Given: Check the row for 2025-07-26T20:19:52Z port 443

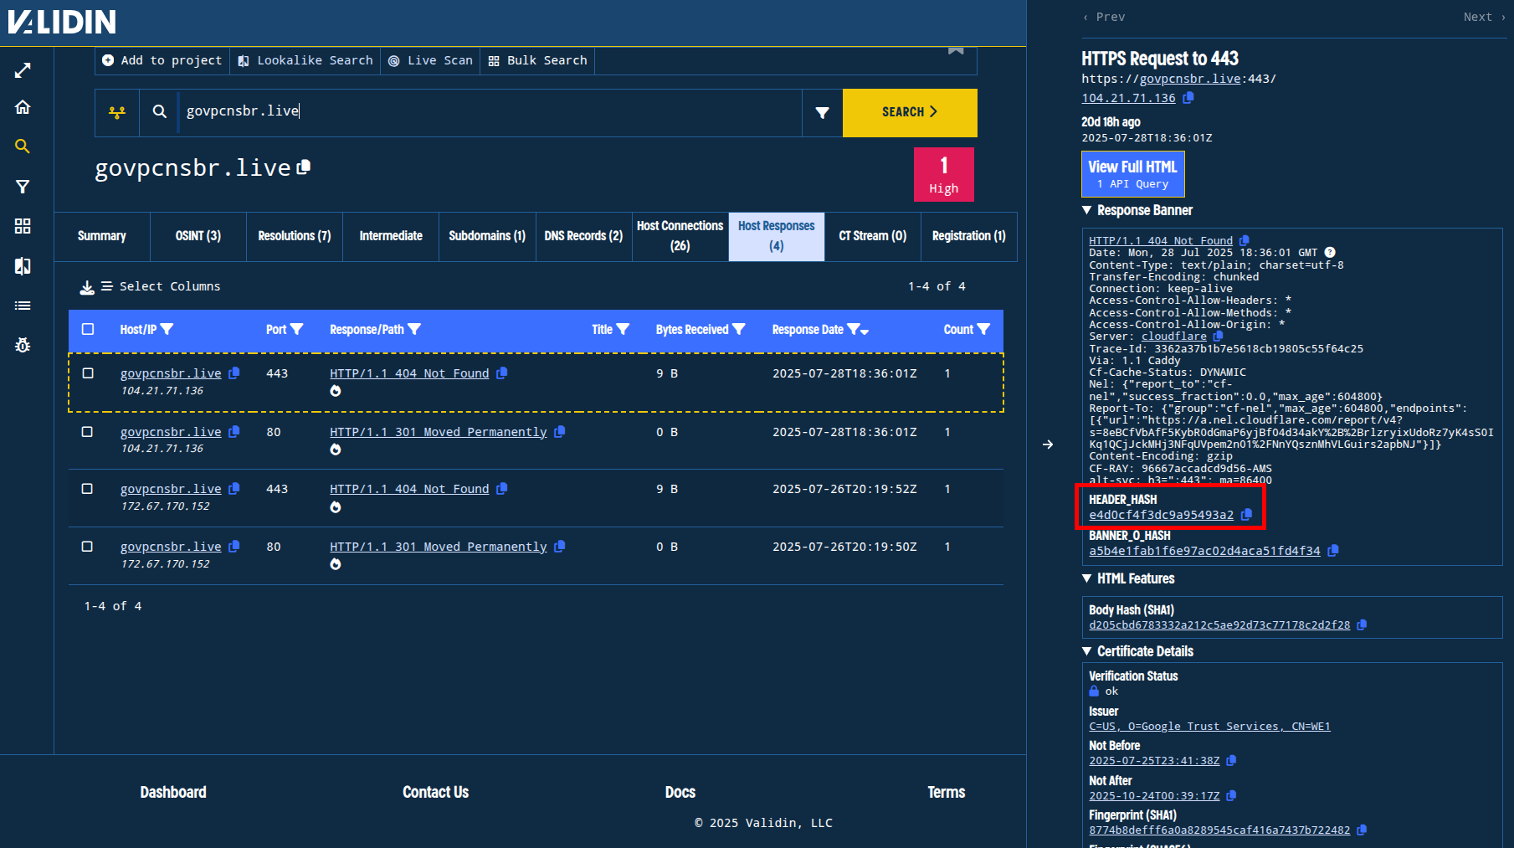Looking at the screenshot, I should click(87, 489).
